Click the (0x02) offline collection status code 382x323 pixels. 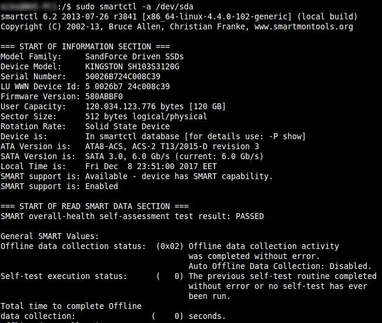(170, 246)
